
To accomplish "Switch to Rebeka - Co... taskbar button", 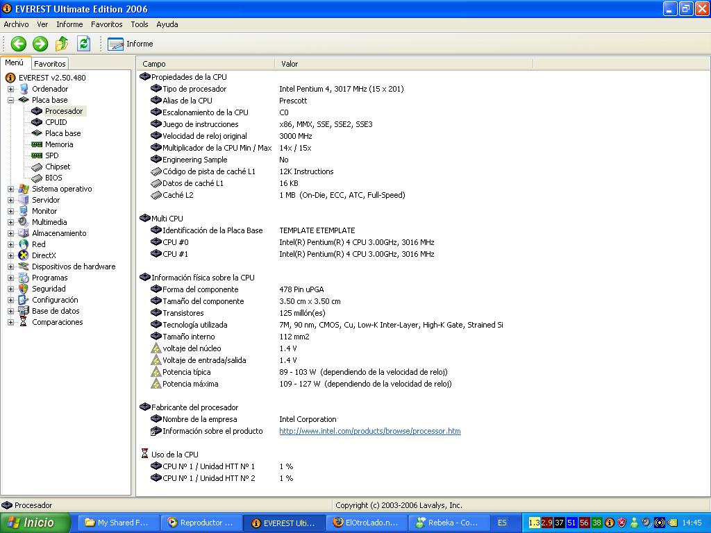I will pyautogui.click(x=449, y=523).
